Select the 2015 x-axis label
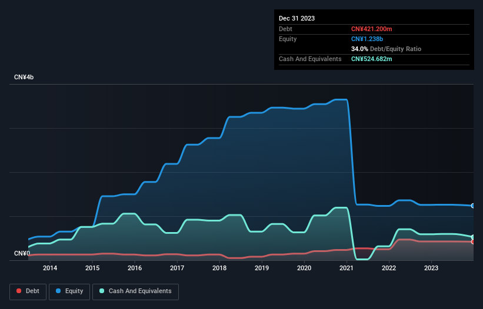The height and width of the screenshot is (309, 483). pyautogui.click(x=92, y=268)
